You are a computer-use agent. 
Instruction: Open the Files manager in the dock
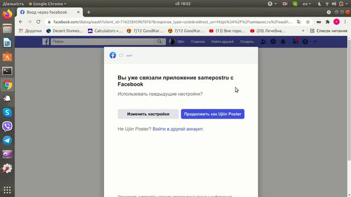pos(7,28)
